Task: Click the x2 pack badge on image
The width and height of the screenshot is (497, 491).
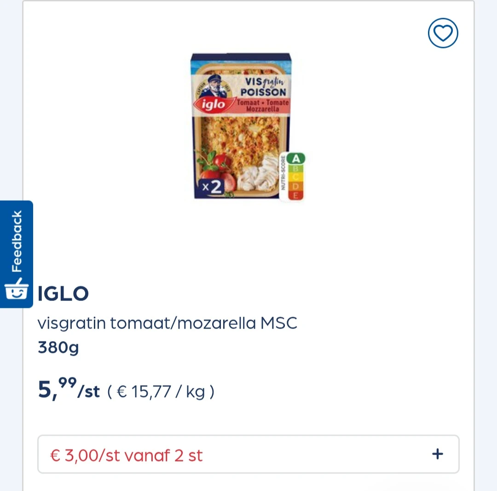Action: (x=211, y=187)
